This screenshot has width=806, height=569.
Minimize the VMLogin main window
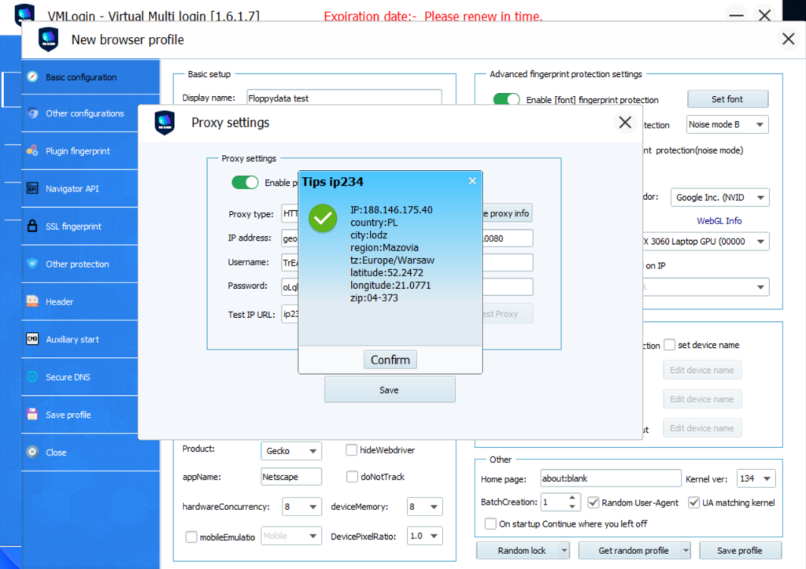click(x=736, y=16)
